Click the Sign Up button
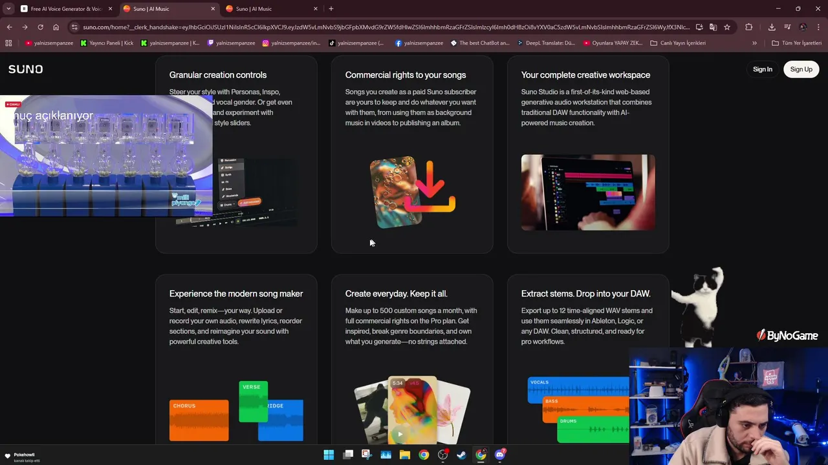 point(801,69)
